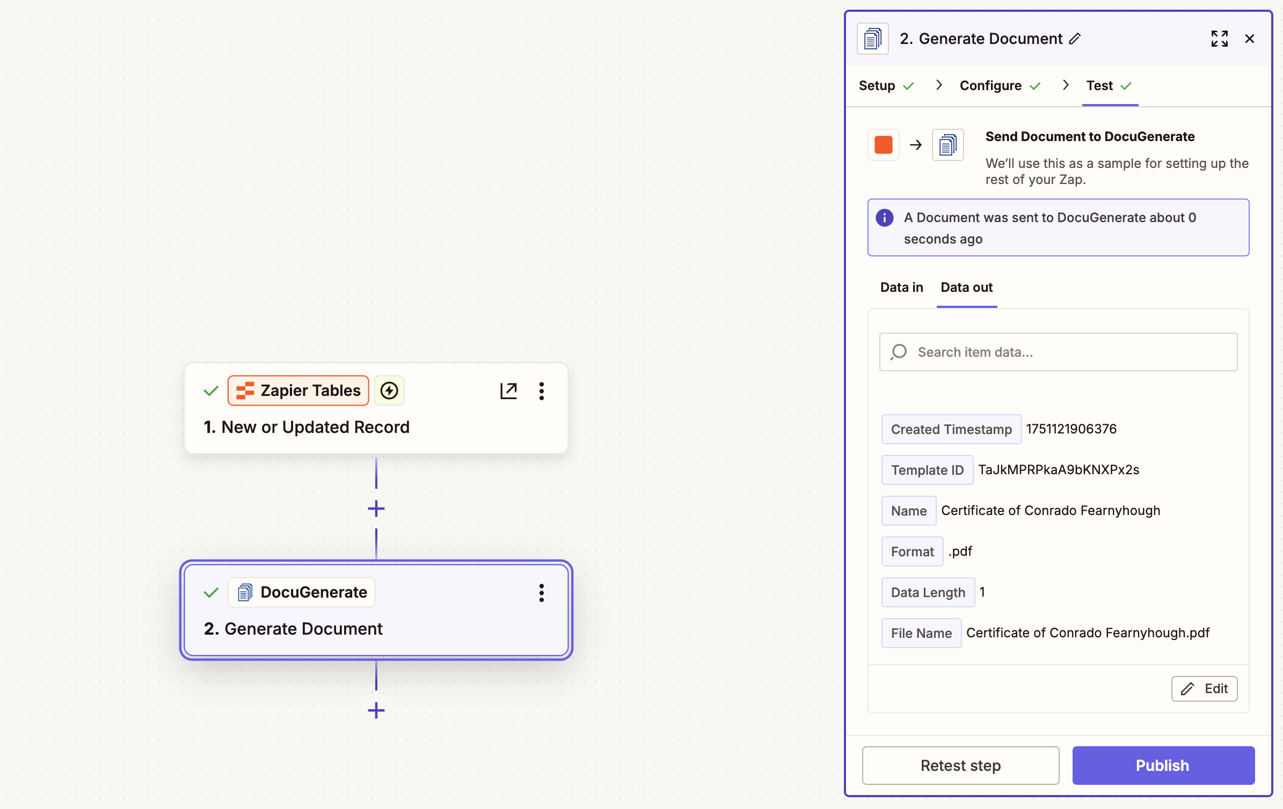The width and height of the screenshot is (1283, 809).
Task: Select the timestamp value 1751121906376
Action: (x=1071, y=429)
